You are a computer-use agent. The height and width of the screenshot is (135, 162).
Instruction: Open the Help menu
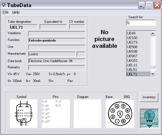click(x=16, y=12)
